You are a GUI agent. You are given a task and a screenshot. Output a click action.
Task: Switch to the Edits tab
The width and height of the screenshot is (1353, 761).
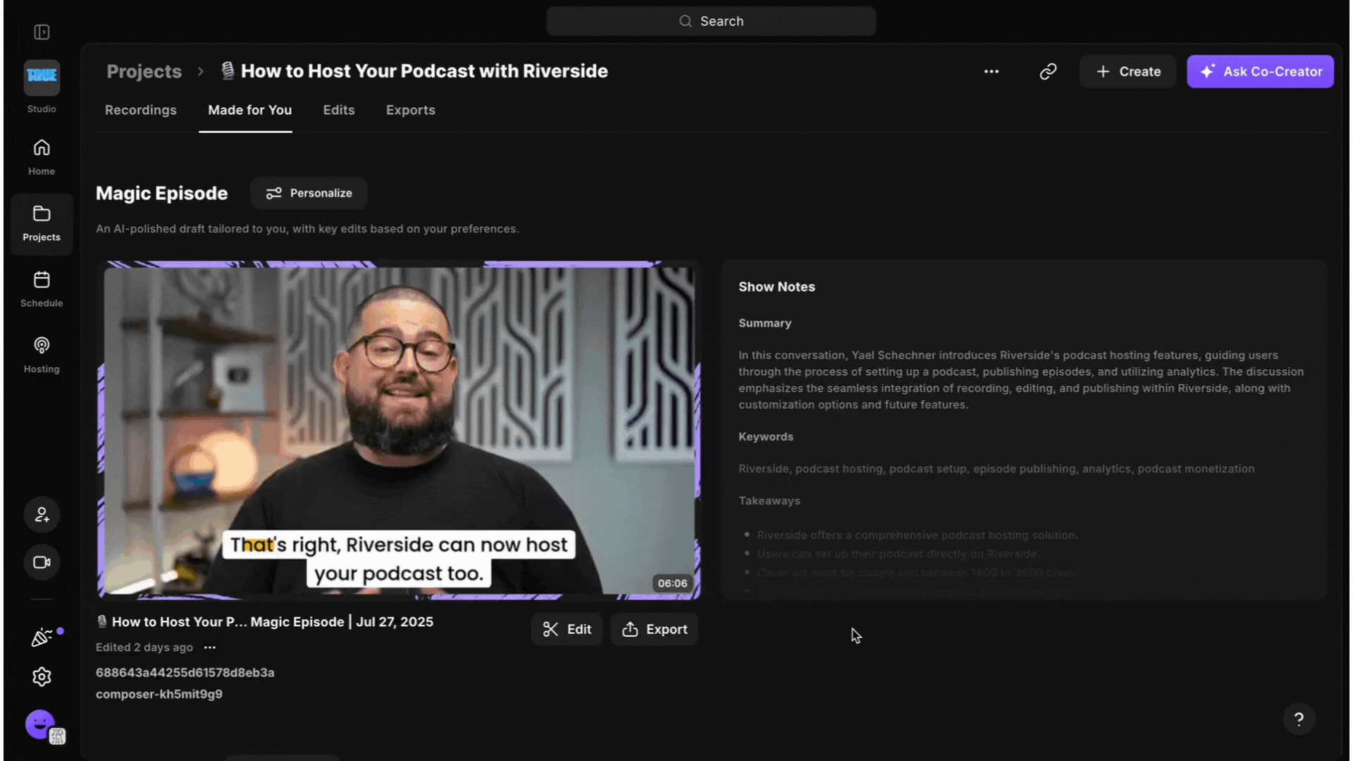point(339,110)
